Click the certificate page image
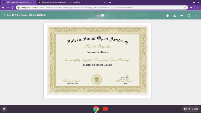This screenshot has height=113, width=201. click(x=97, y=61)
